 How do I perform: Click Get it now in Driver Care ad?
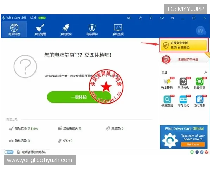(x=193, y=144)
